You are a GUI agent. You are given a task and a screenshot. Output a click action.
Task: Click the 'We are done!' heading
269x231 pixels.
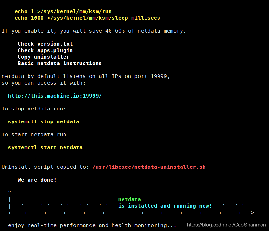(x=37, y=180)
